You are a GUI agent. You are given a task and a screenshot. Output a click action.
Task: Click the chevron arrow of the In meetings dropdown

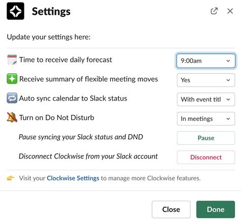click(228, 119)
